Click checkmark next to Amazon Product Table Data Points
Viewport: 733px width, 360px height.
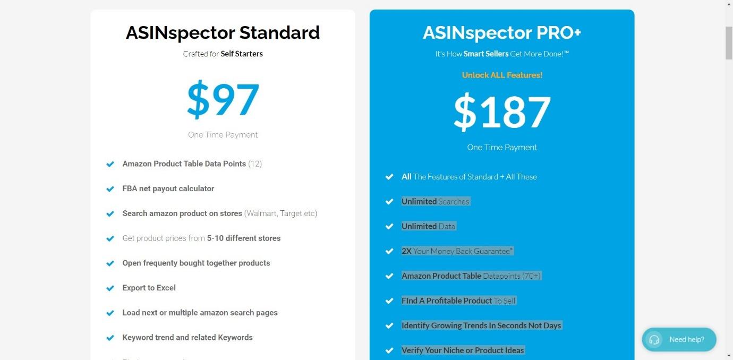[x=110, y=164]
